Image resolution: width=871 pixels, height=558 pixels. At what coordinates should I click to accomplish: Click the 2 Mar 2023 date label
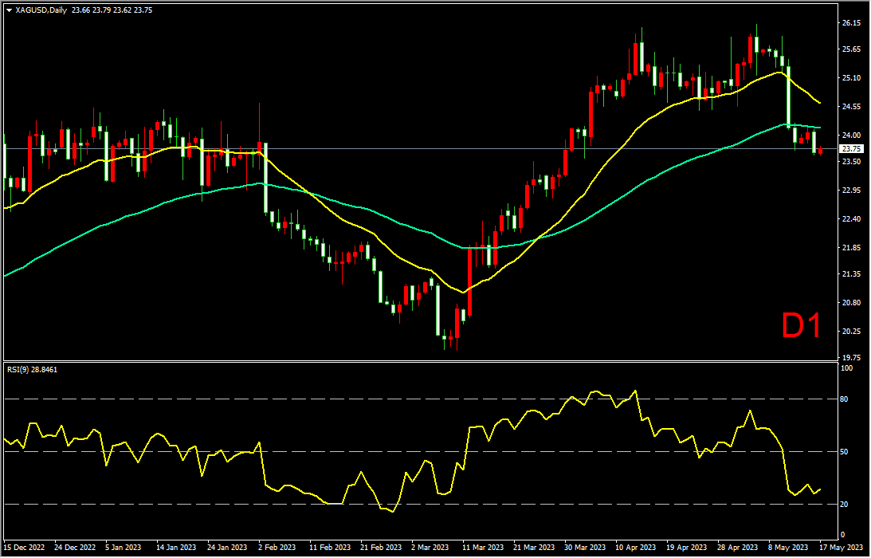point(430,548)
